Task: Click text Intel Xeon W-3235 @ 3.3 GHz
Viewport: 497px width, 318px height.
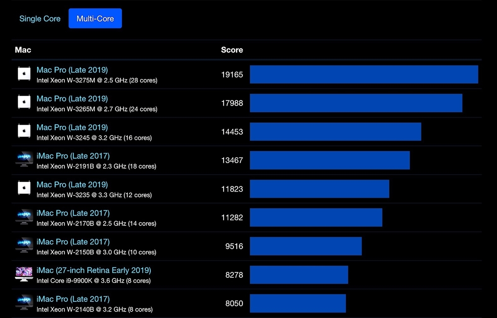Action: tap(79, 195)
